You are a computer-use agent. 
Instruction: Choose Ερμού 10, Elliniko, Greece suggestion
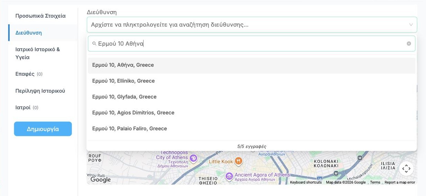(252, 81)
